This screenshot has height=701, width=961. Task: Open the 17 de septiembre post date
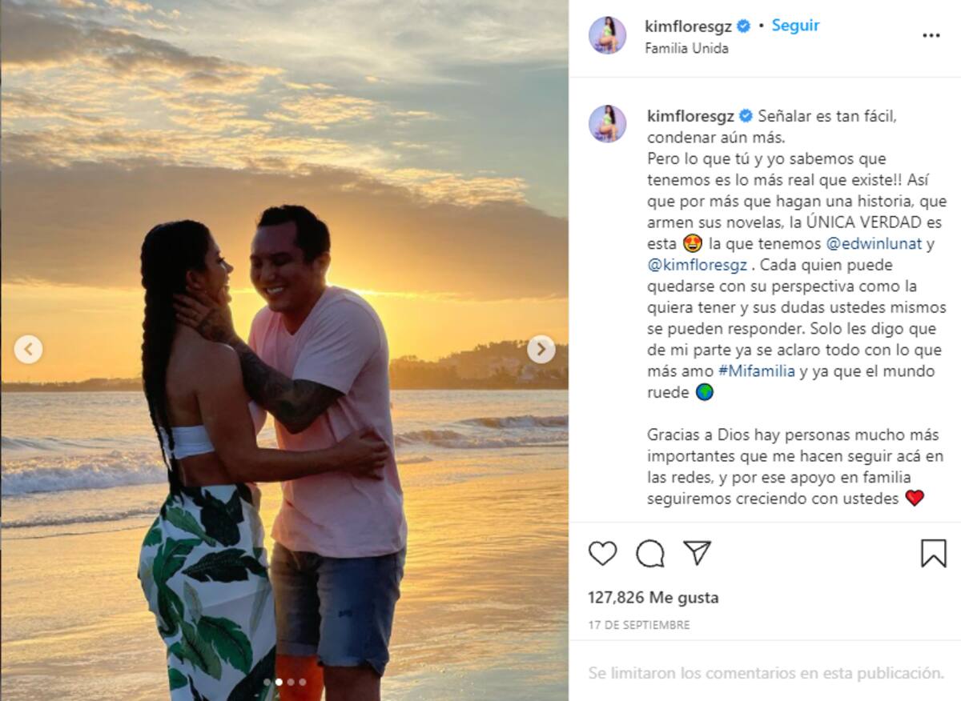tap(638, 625)
